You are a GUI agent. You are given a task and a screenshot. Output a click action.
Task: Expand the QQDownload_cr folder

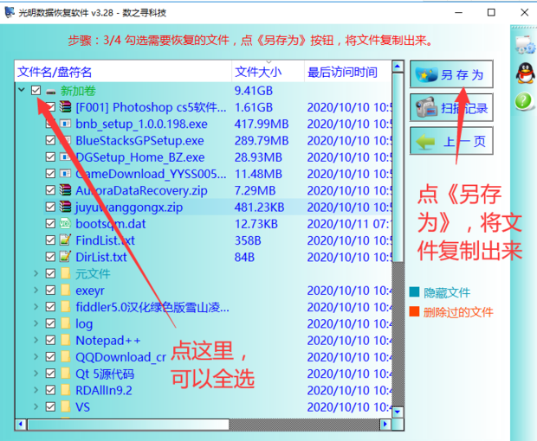[36, 356]
